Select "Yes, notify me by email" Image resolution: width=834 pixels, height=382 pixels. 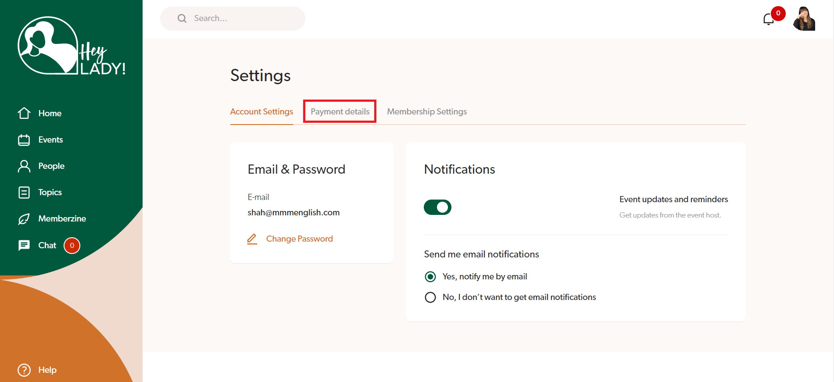[430, 277]
